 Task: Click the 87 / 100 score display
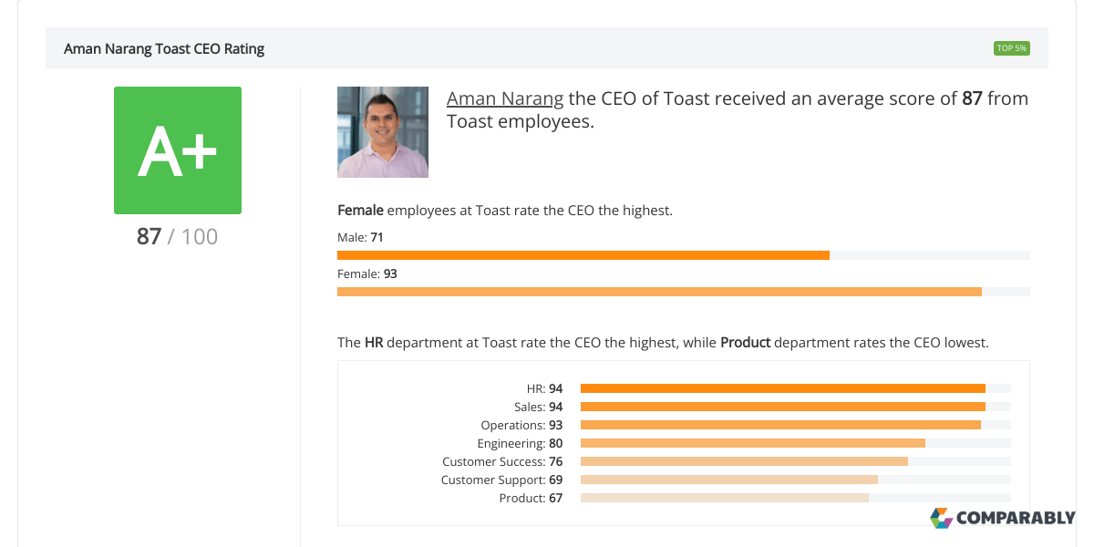click(x=177, y=236)
